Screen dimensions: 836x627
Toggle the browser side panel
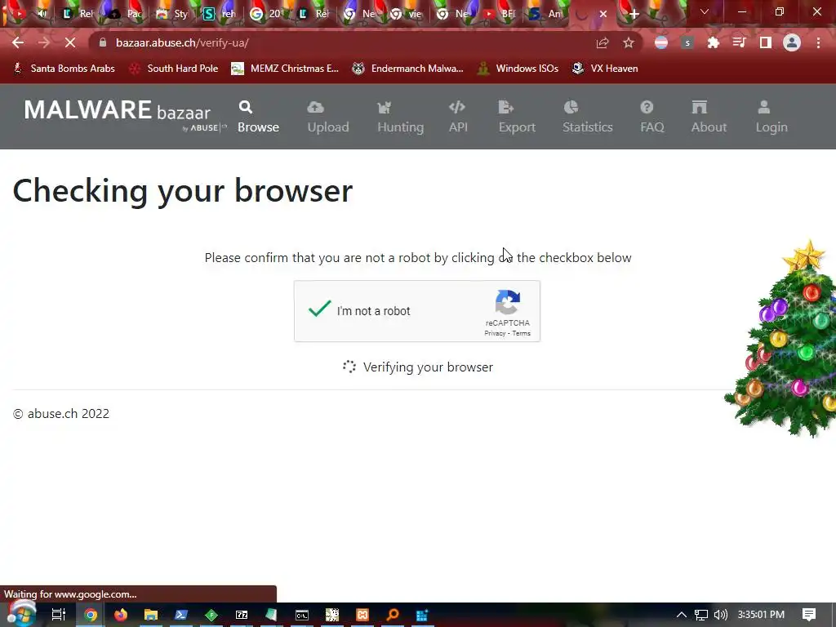pos(766,42)
